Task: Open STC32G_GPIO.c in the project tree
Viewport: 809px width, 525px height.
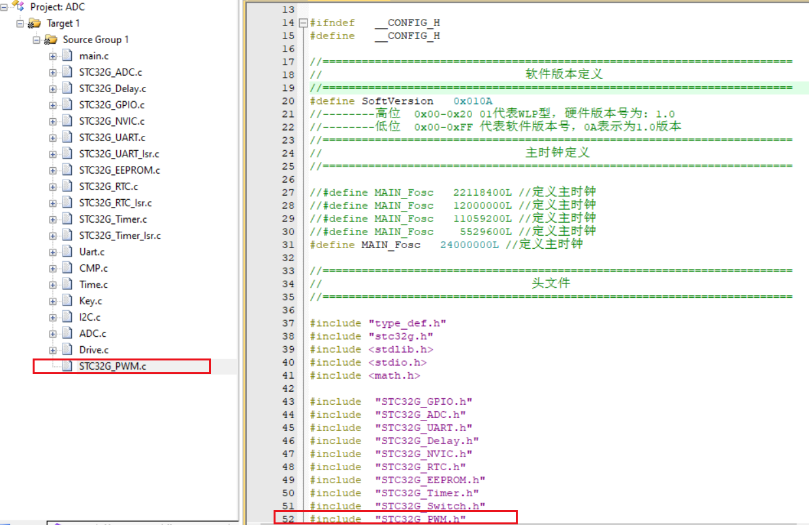Action: [x=112, y=105]
